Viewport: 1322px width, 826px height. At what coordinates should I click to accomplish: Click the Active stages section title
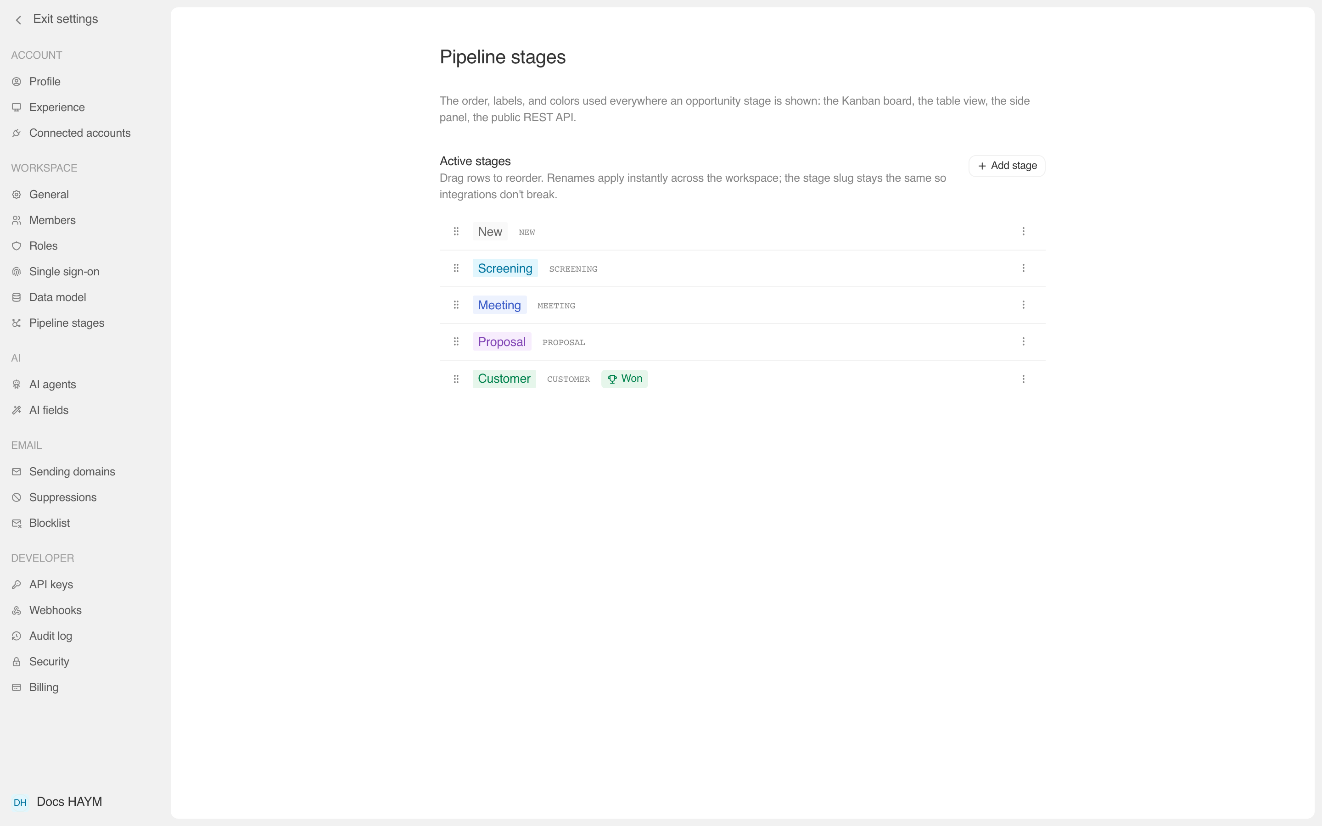tap(475, 161)
